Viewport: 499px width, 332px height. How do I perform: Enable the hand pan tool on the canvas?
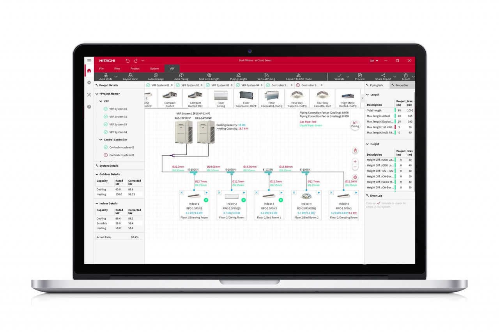(x=355, y=151)
